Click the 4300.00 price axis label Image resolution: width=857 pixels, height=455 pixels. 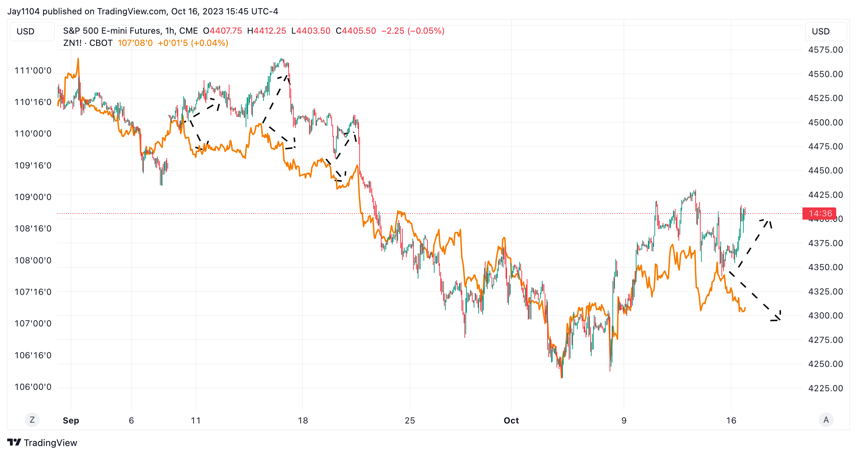[x=825, y=316]
